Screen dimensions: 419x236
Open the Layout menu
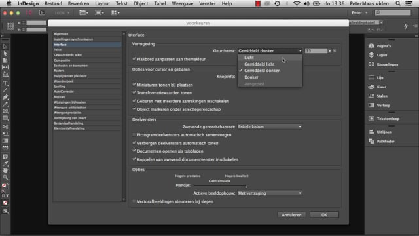click(x=102, y=3)
